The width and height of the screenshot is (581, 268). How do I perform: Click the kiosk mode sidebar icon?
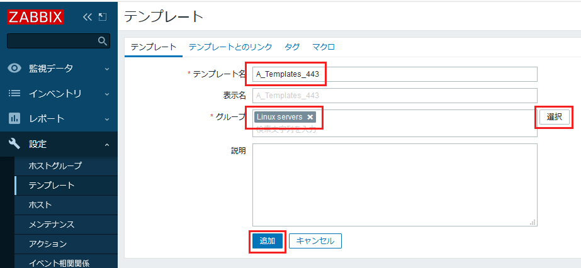click(103, 17)
